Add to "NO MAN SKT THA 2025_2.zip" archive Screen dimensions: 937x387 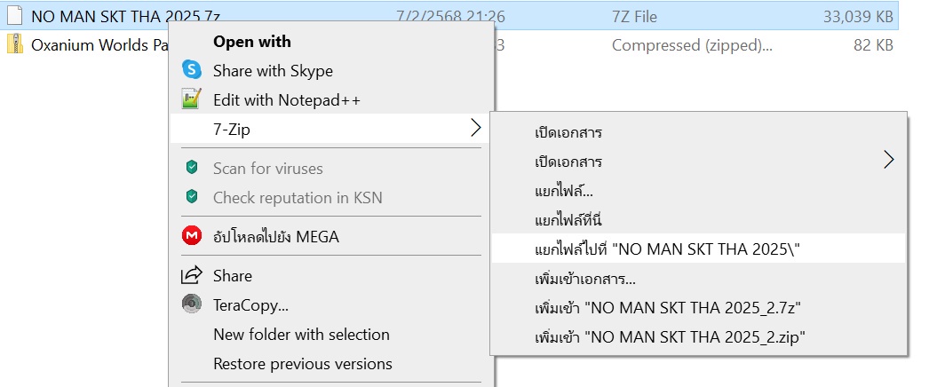pyautogui.click(x=670, y=336)
